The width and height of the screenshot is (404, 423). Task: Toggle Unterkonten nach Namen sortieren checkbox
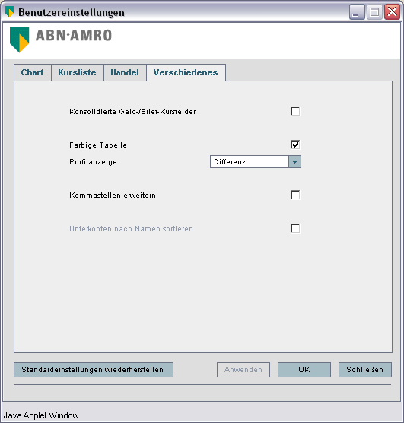(x=295, y=228)
